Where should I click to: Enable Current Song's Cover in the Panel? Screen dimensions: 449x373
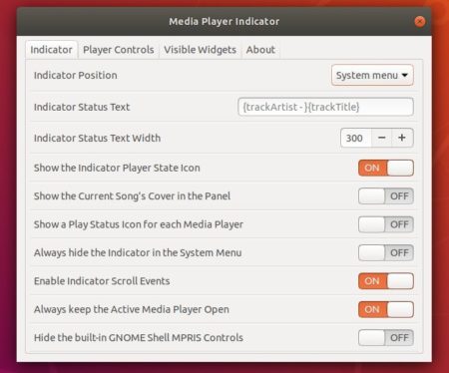point(386,196)
